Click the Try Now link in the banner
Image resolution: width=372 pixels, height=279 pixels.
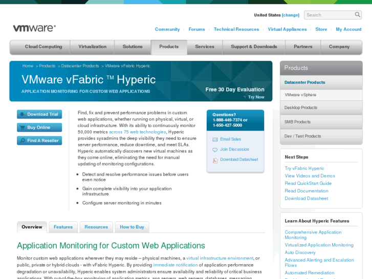point(256,97)
